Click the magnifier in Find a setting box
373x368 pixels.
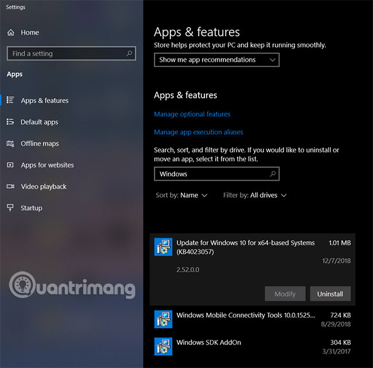[130, 53]
